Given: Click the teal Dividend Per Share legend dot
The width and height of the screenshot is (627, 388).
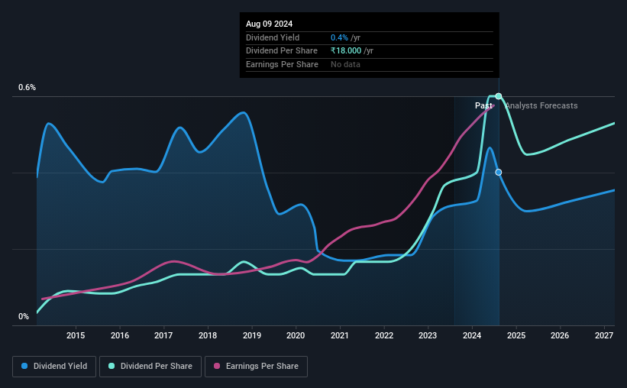Looking at the screenshot, I should (112, 366).
